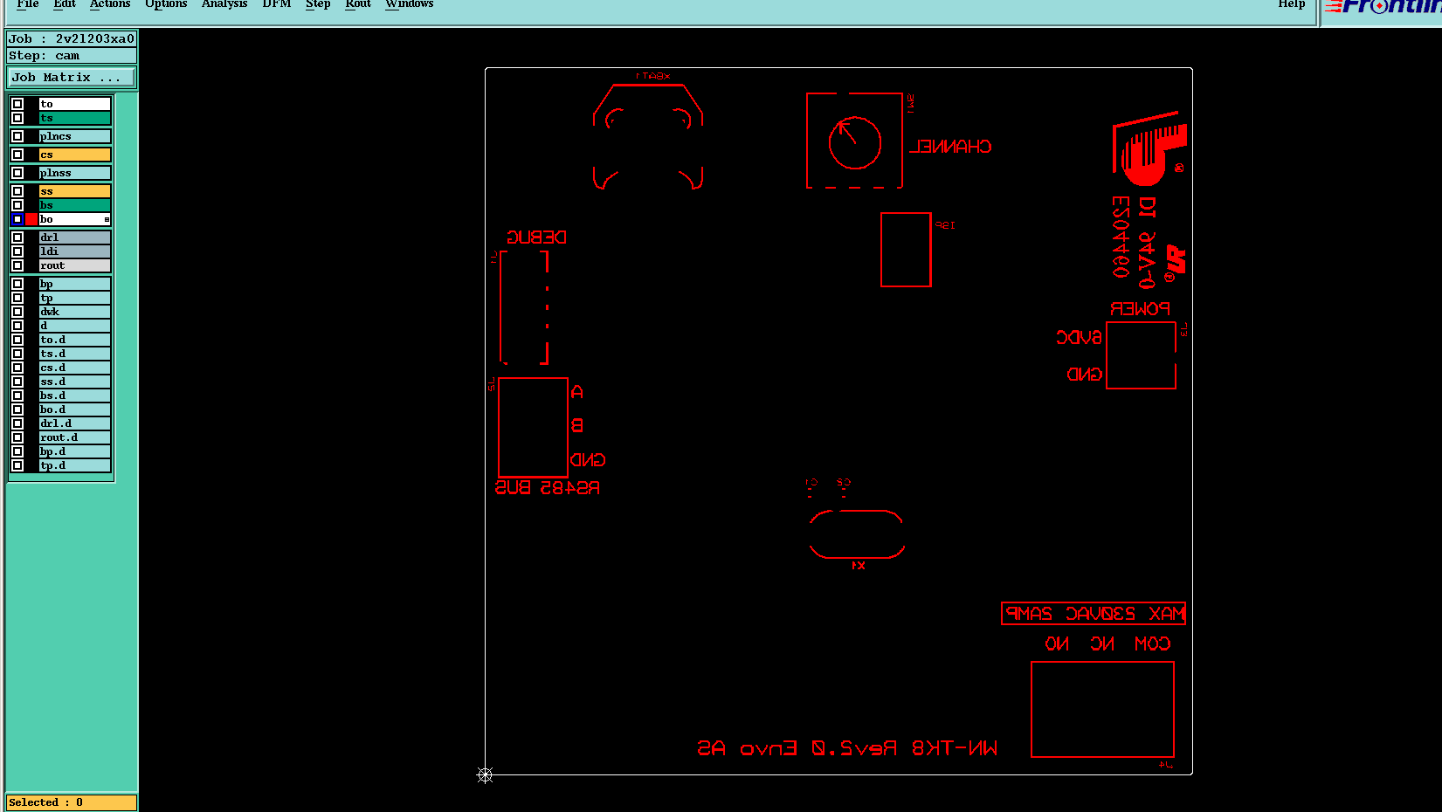The image size is (1442, 812).
Task: Toggle checkbox for layer 'drl'
Action: [x=17, y=237]
